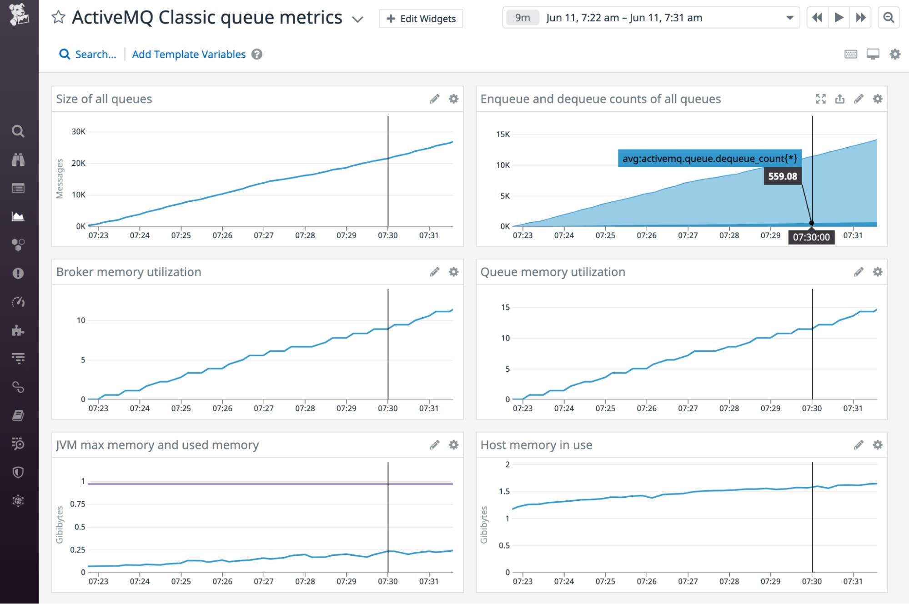Screen dimensions: 909x604
Task: Open the gear menu on Broker memory utilization
Action: [x=453, y=272]
